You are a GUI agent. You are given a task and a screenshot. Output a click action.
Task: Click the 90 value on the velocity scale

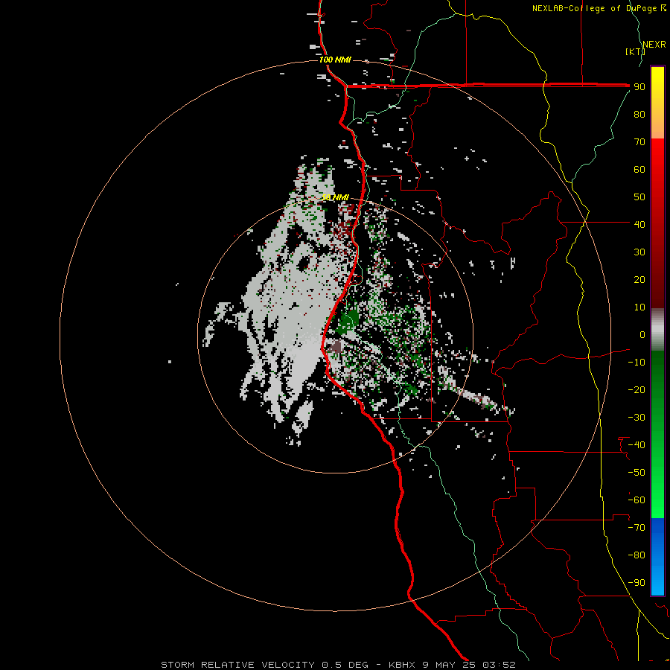tap(639, 87)
